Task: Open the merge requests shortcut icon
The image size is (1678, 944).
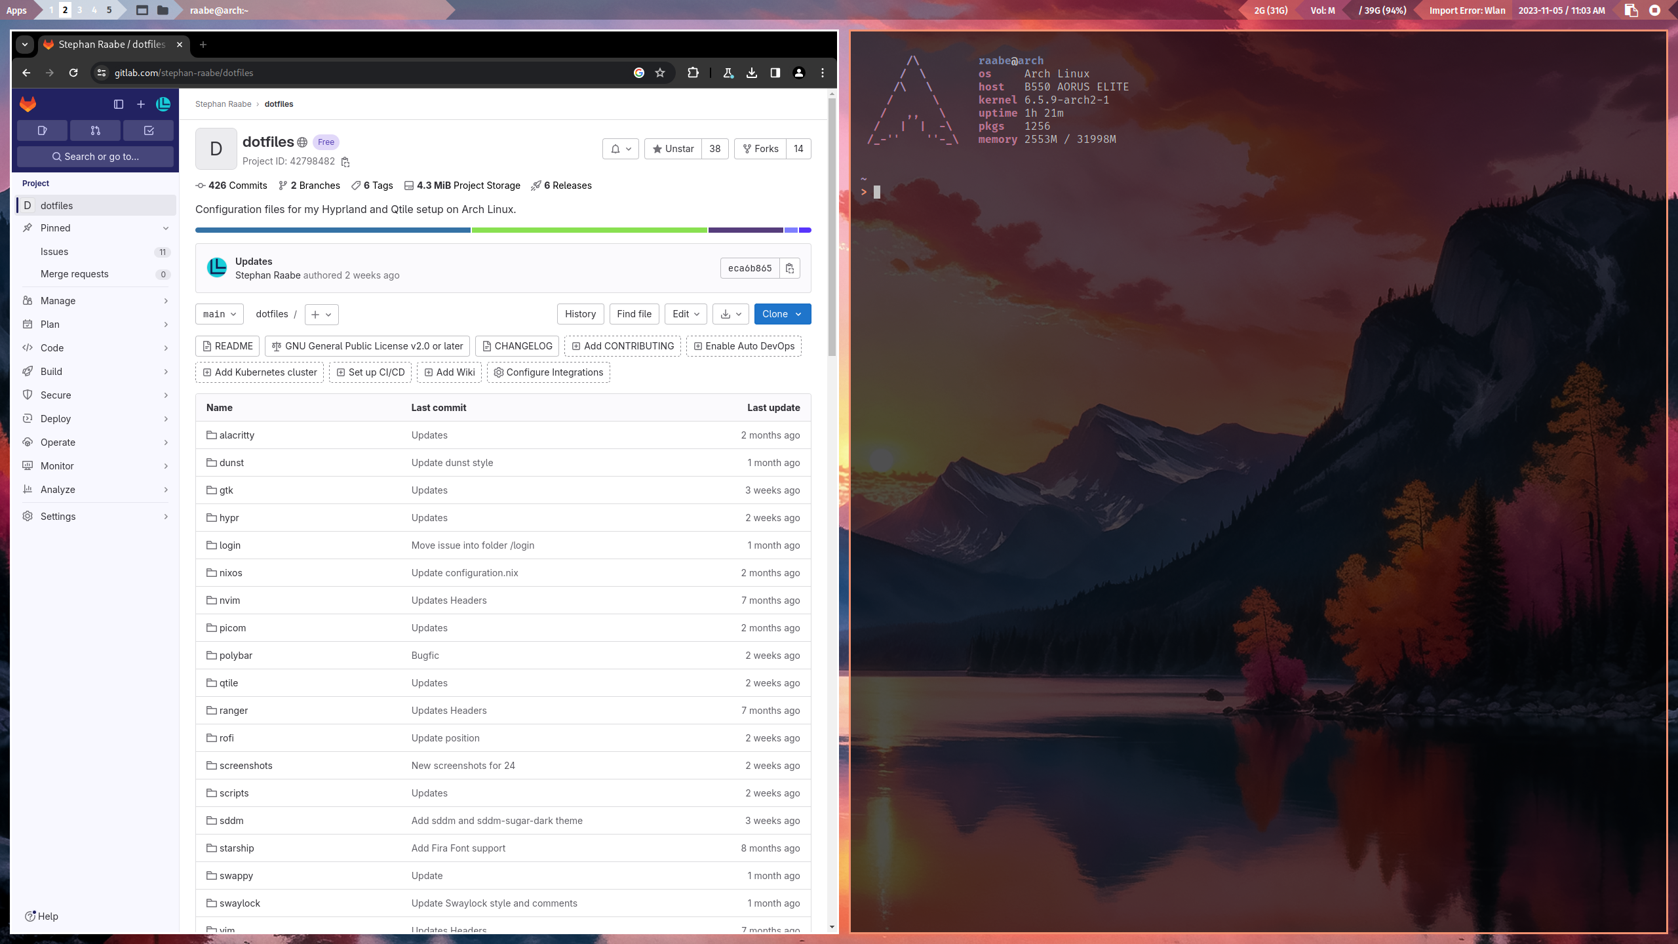Action: click(96, 130)
